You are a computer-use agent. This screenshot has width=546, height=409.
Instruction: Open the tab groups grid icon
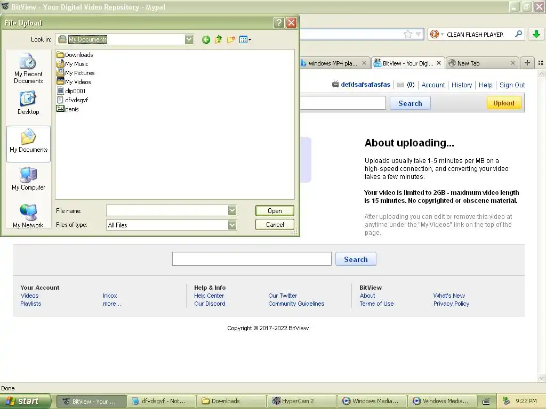541,63
